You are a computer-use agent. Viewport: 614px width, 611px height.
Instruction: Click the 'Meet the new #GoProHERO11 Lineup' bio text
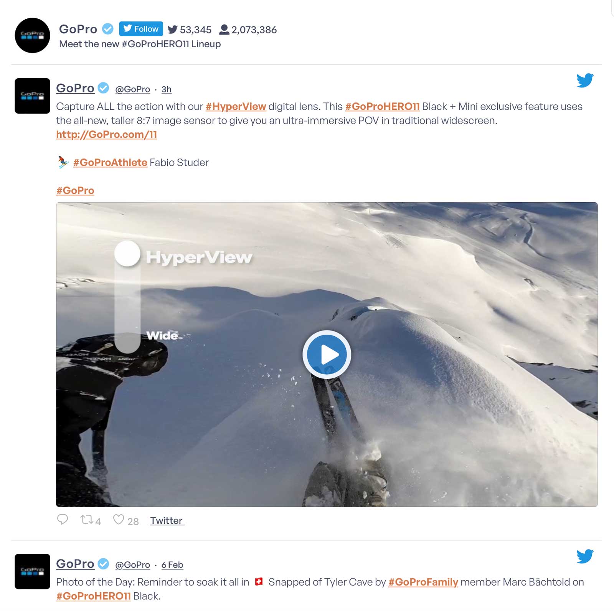click(x=140, y=44)
